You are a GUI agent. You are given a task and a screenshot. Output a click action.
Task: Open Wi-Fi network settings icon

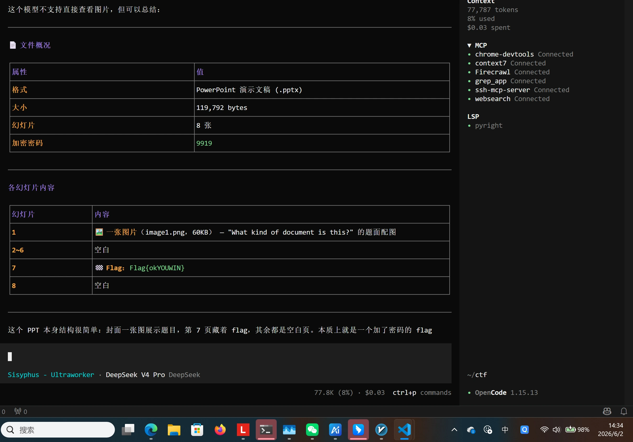(x=544, y=430)
